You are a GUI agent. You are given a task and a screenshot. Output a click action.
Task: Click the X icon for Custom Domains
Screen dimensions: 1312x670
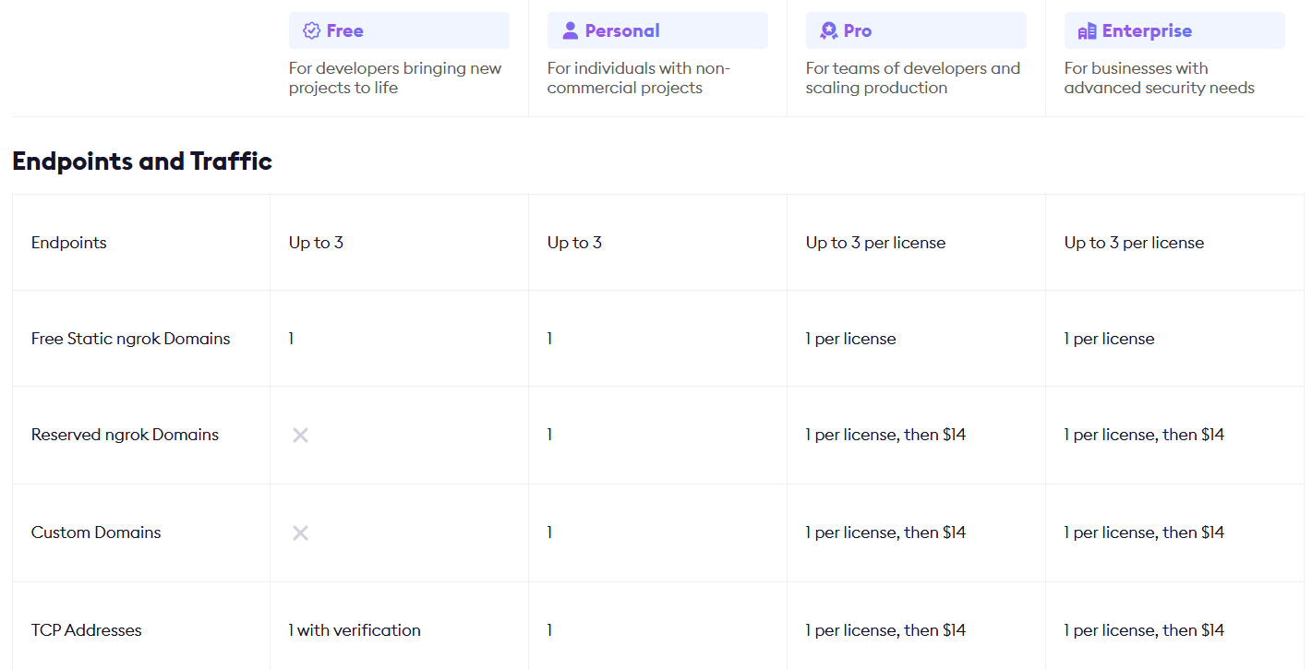click(x=300, y=532)
